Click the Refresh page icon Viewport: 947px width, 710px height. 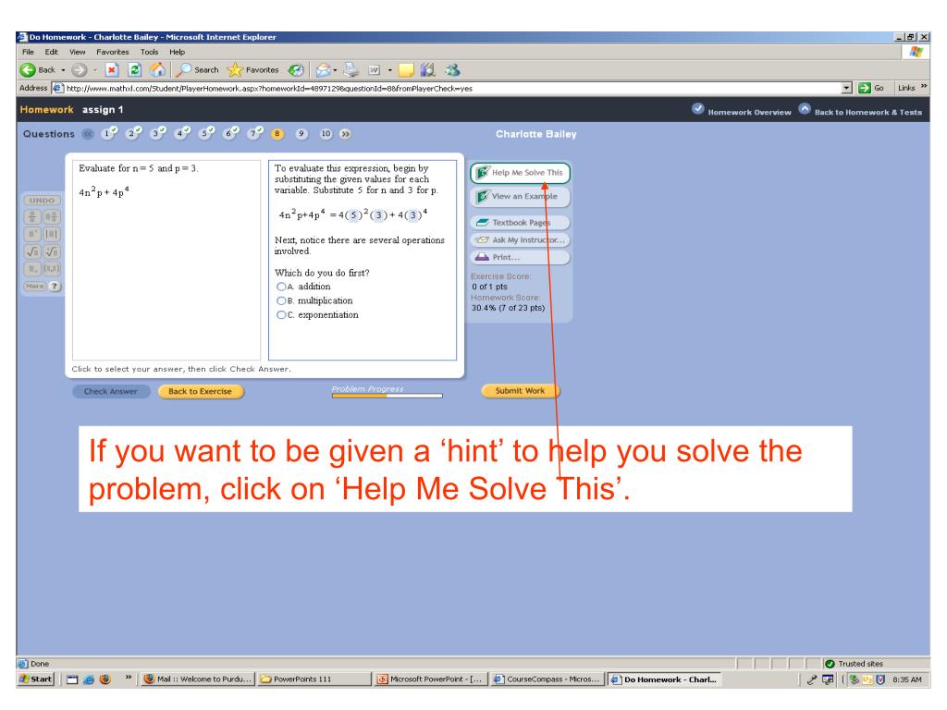[135, 70]
